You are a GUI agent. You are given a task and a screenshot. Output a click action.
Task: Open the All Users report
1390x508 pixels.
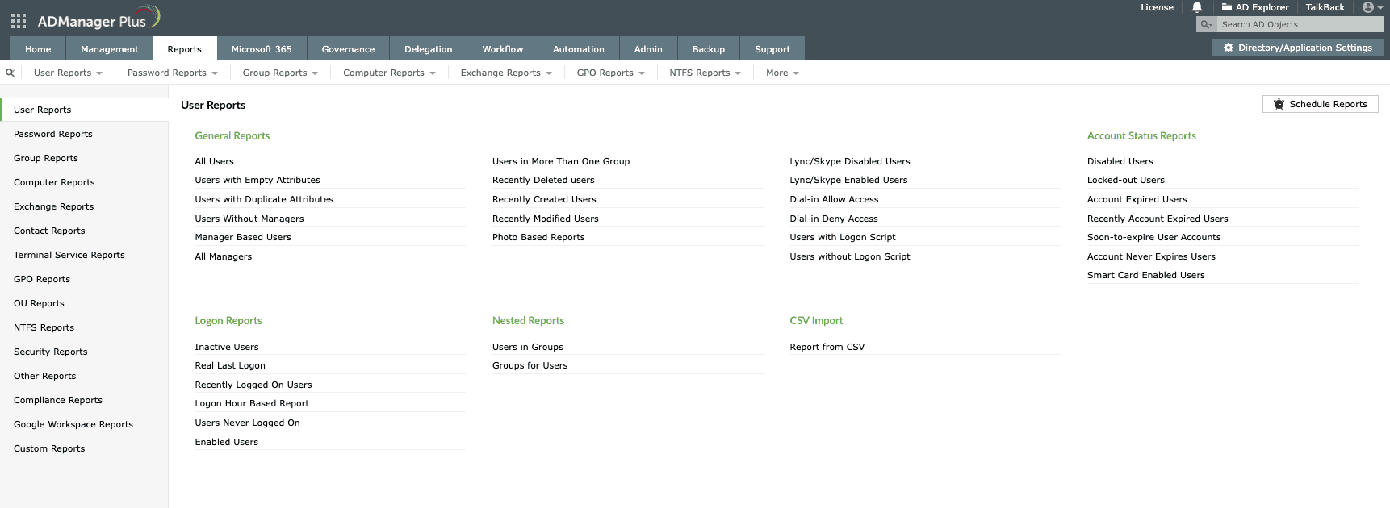(x=214, y=161)
